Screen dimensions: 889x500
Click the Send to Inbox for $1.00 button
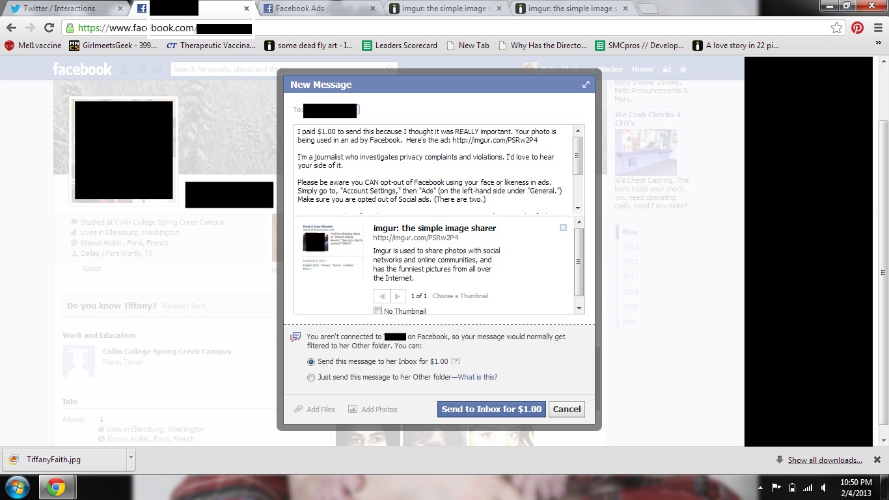491,409
